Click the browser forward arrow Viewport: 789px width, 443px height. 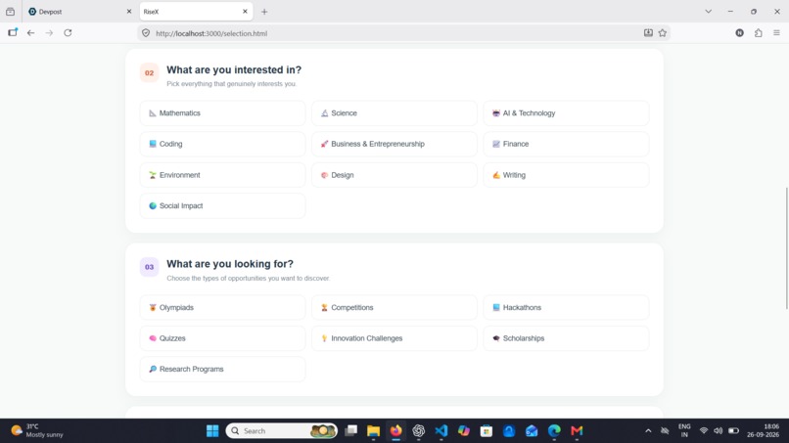coord(49,33)
